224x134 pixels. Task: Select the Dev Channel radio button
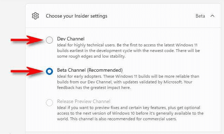tap(49, 40)
